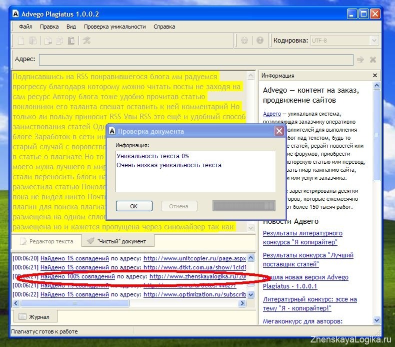Click the dialog's check progress bar
This screenshot has height=347, width=395.
pyautogui.click(x=244, y=206)
